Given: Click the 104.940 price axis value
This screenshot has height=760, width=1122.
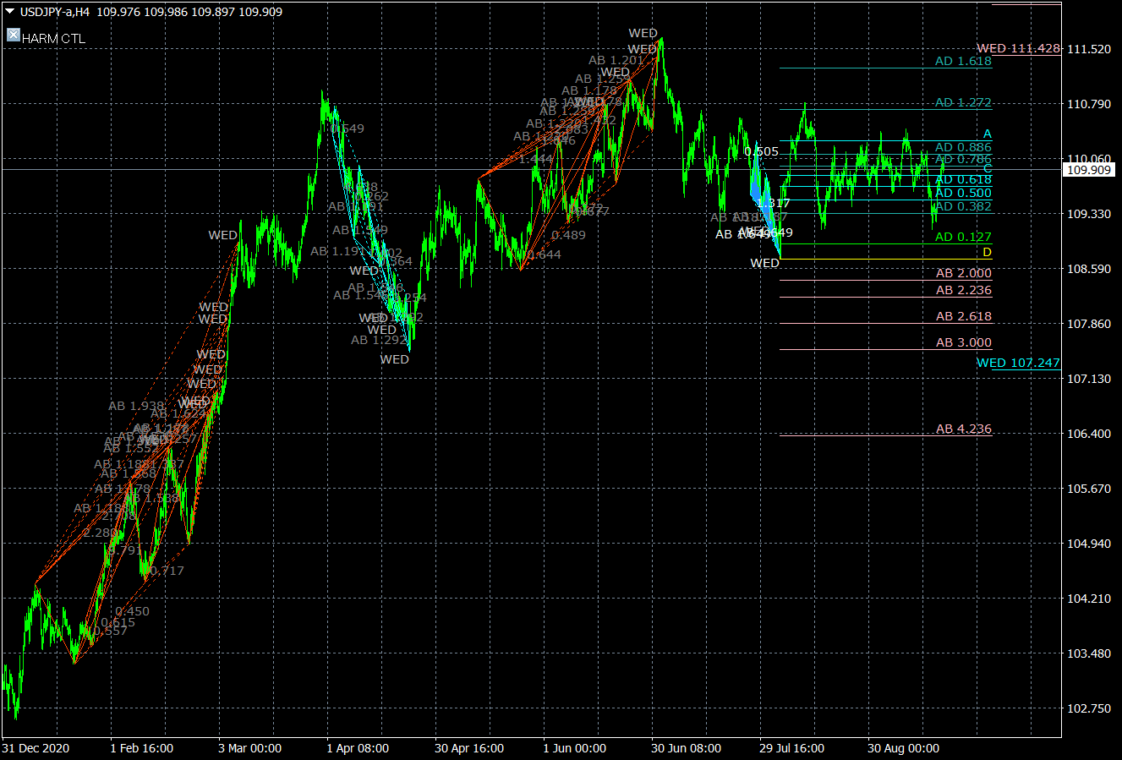Looking at the screenshot, I should tap(1089, 544).
